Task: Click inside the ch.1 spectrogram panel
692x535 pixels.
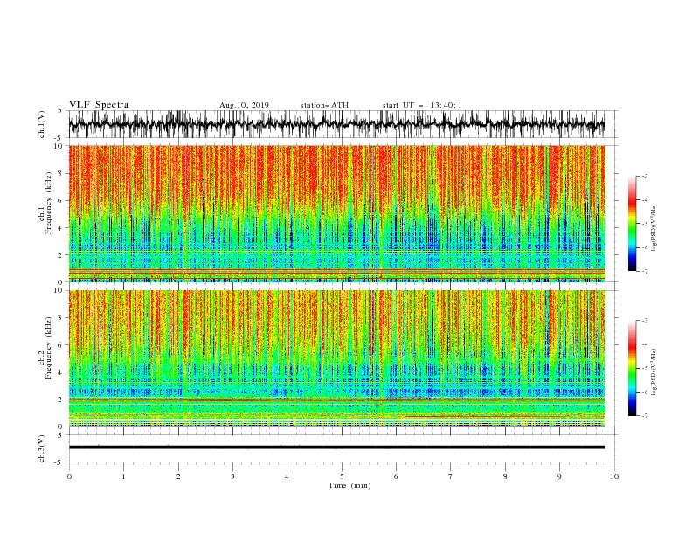Action: 336,213
